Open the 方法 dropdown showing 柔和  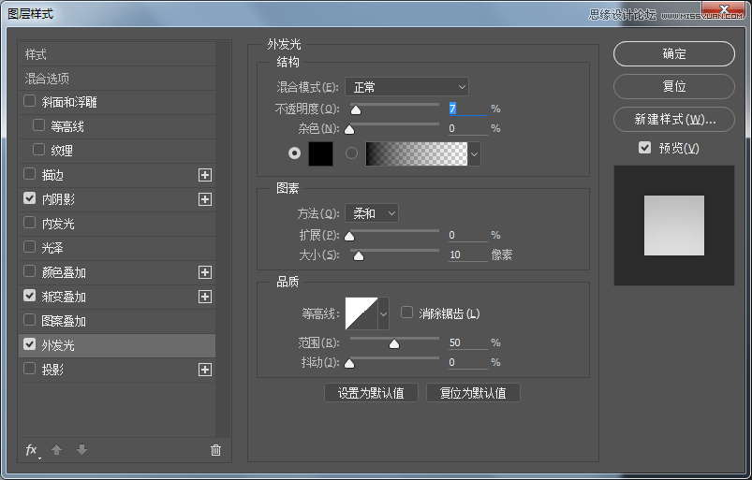(x=372, y=213)
